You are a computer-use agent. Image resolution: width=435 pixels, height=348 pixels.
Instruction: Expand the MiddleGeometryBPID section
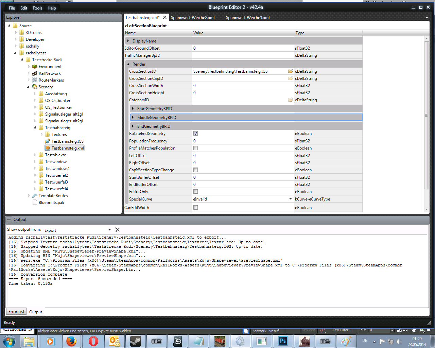(x=133, y=118)
